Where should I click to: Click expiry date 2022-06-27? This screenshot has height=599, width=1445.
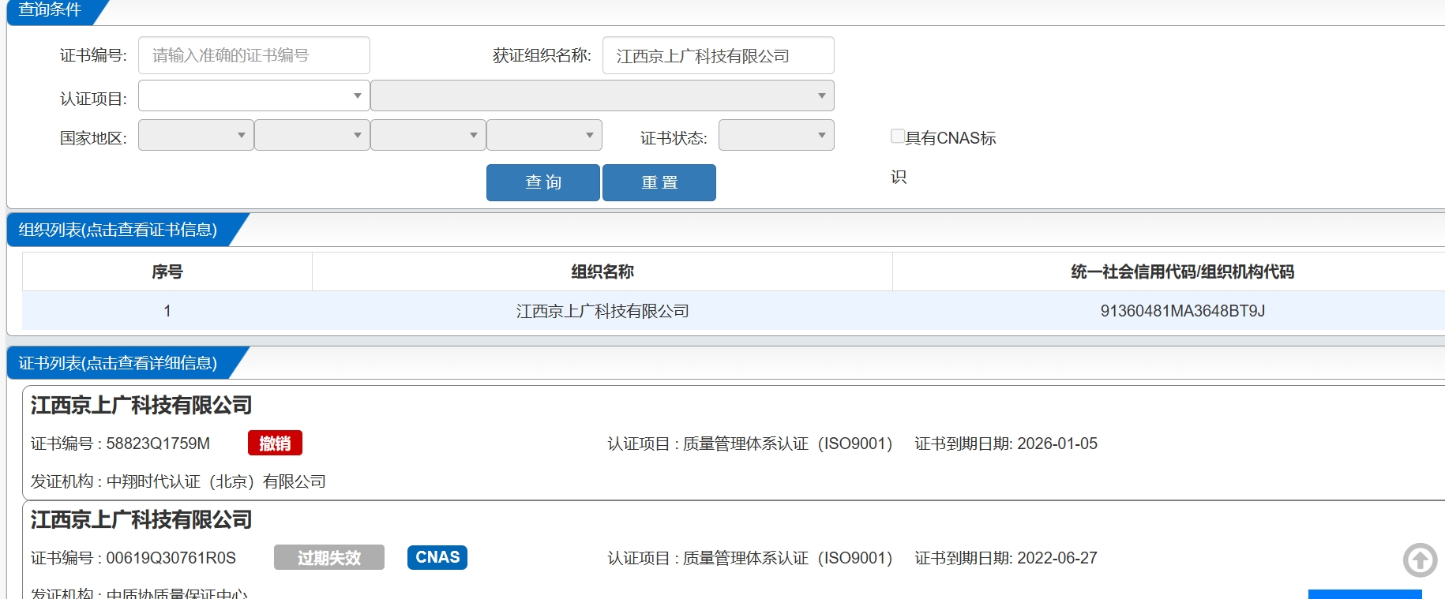(x=1057, y=558)
